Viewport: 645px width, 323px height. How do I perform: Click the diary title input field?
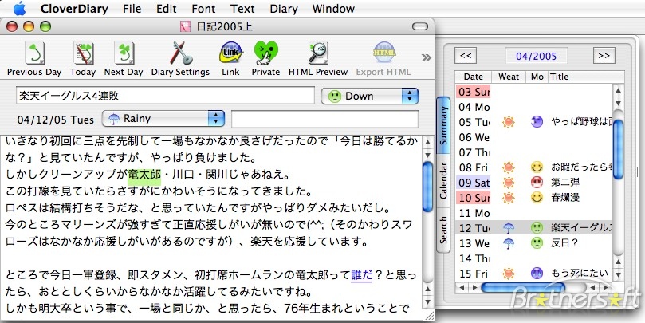[x=165, y=96]
